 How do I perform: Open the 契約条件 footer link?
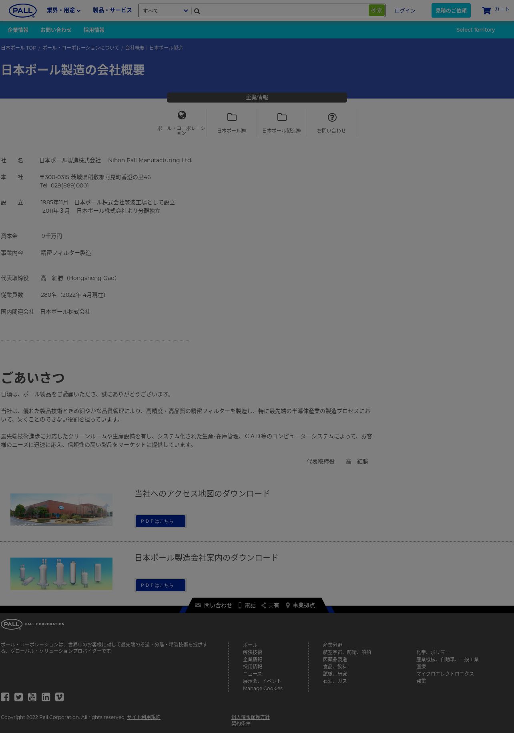(241, 723)
